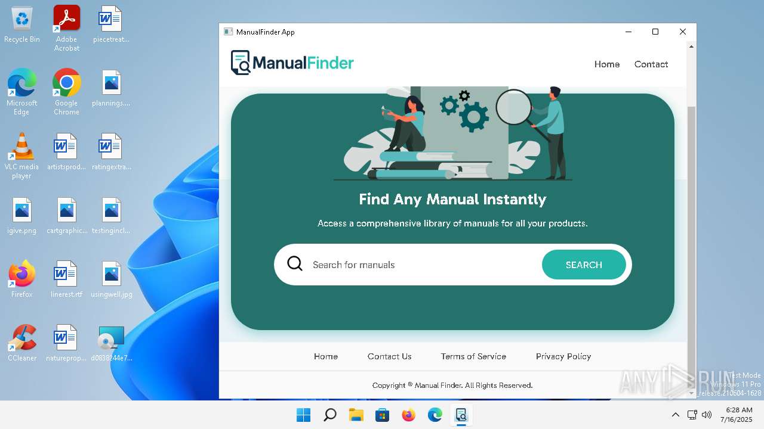Click scrollbar up arrow
The image size is (764, 429).
692,46
